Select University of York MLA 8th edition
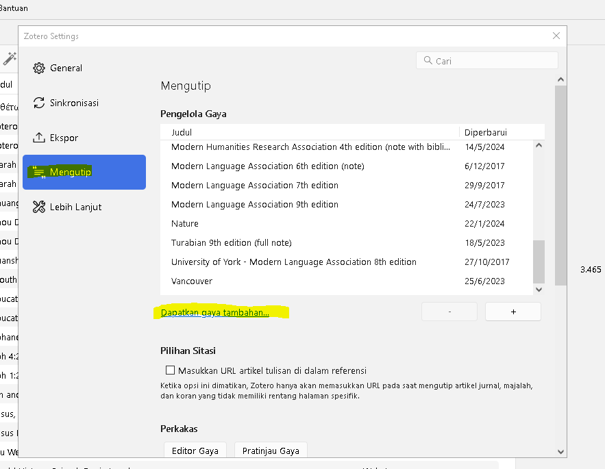Image resolution: width=605 pixels, height=469 pixels. (x=347, y=262)
